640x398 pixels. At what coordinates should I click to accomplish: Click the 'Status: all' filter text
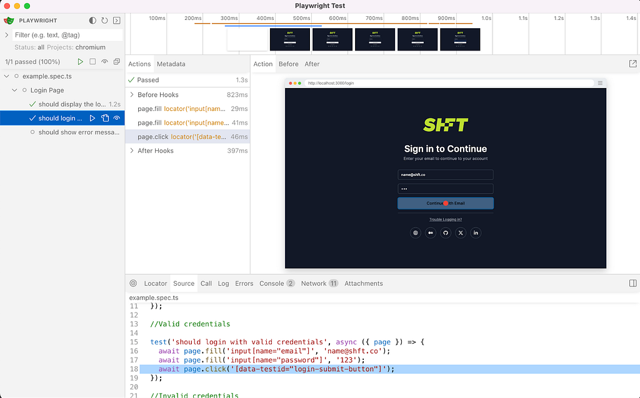pos(29,47)
